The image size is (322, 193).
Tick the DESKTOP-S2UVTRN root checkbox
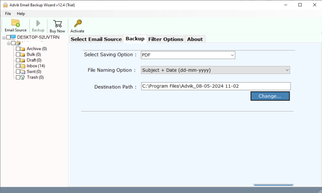[8, 37]
